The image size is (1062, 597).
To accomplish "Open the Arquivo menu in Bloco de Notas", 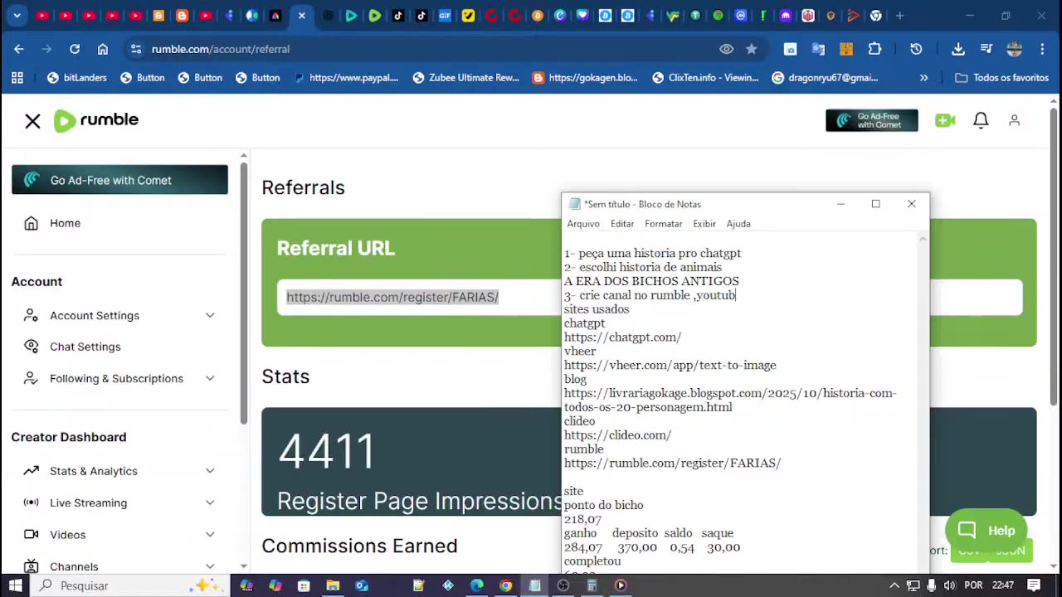I will pyautogui.click(x=583, y=224).
